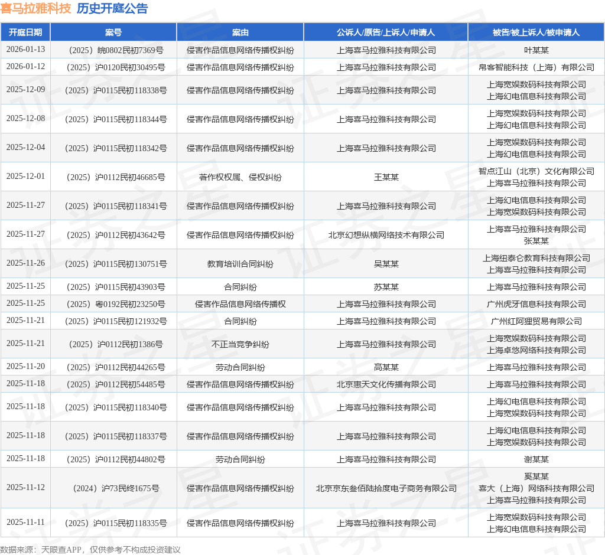Click the 历史开庭公告 heading
The image size is (605, 555).
(112, 8)
